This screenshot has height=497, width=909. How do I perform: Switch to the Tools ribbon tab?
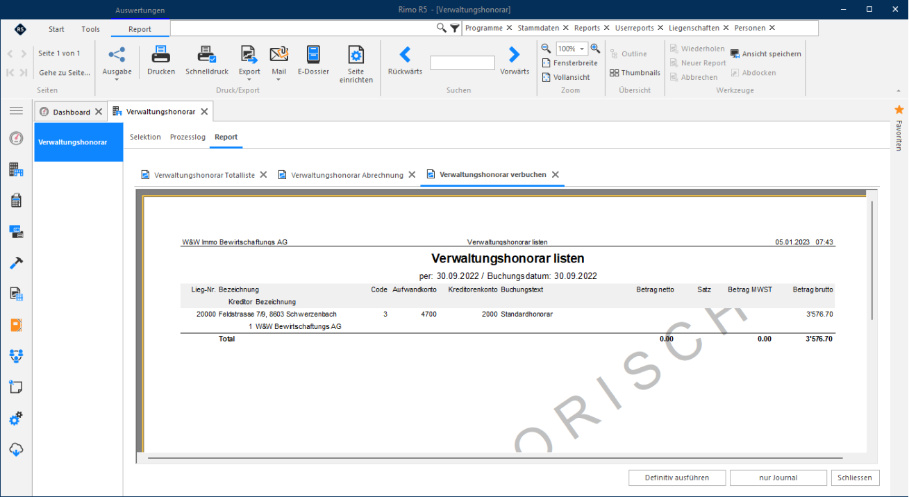coord(90,29)
